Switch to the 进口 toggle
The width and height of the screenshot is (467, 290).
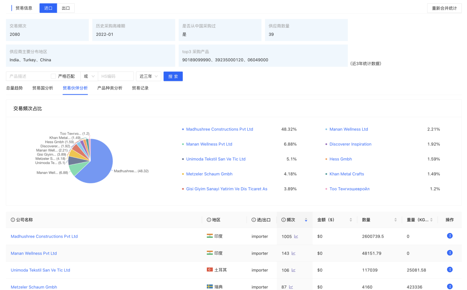pyautogui.click(x=48, y=8)
